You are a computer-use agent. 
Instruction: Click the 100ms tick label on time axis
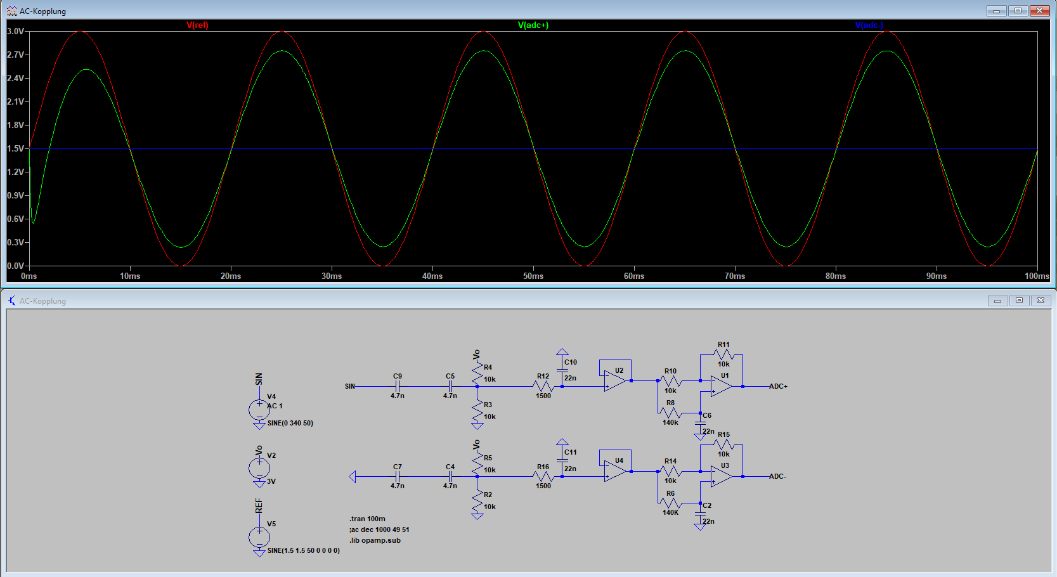[x=1037, y=276]
